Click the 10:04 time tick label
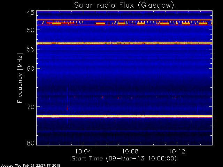 83,151
